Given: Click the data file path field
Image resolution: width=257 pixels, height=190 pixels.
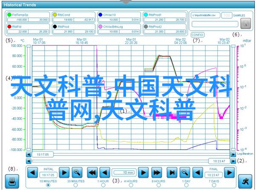Looking at the screenshot, I should pos(206,15).
